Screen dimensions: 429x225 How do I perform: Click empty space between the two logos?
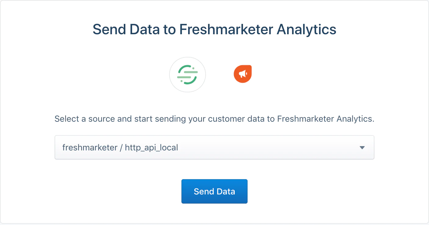tap(220, 74)
